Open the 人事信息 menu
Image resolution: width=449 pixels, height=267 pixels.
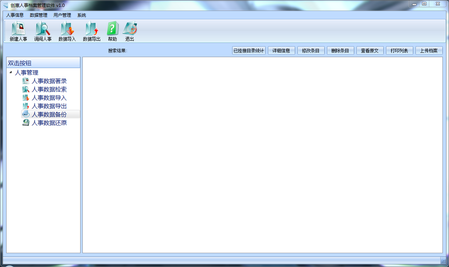point(15,15)
